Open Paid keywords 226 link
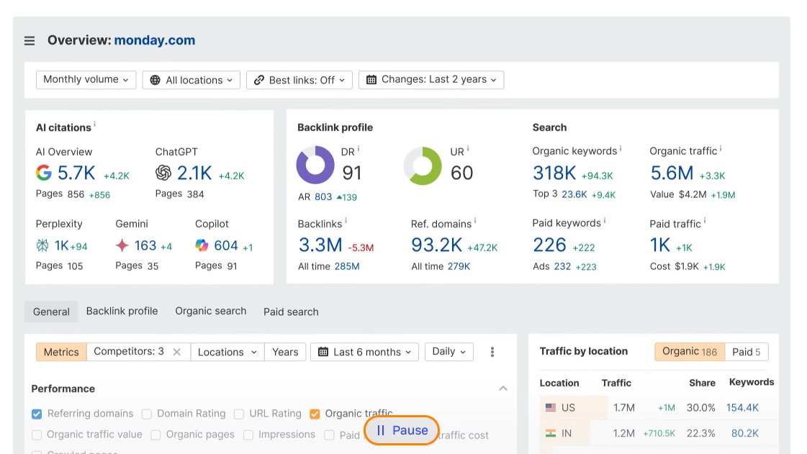Image resolution: width=807 pixels, height=454 pixels. 549,245
